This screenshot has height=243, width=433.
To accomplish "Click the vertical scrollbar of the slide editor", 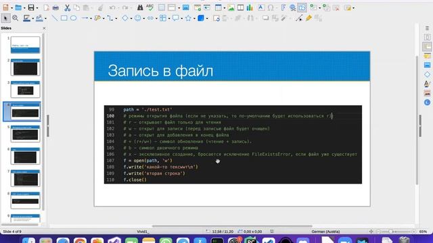I will (417, 120).
